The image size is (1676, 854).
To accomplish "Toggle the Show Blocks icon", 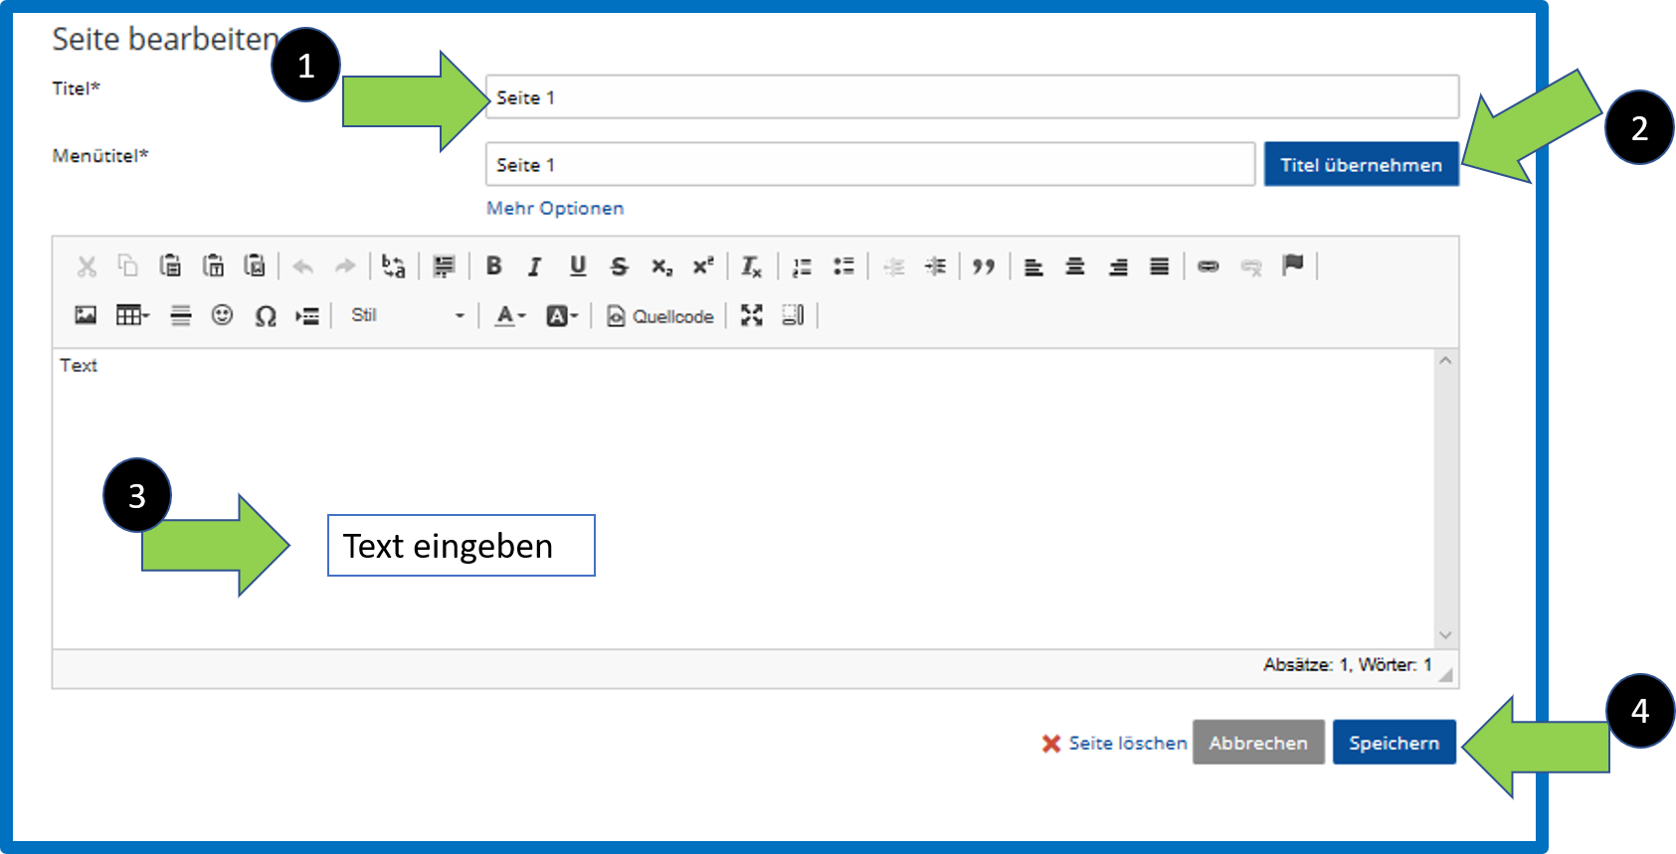I will [793, 315].
